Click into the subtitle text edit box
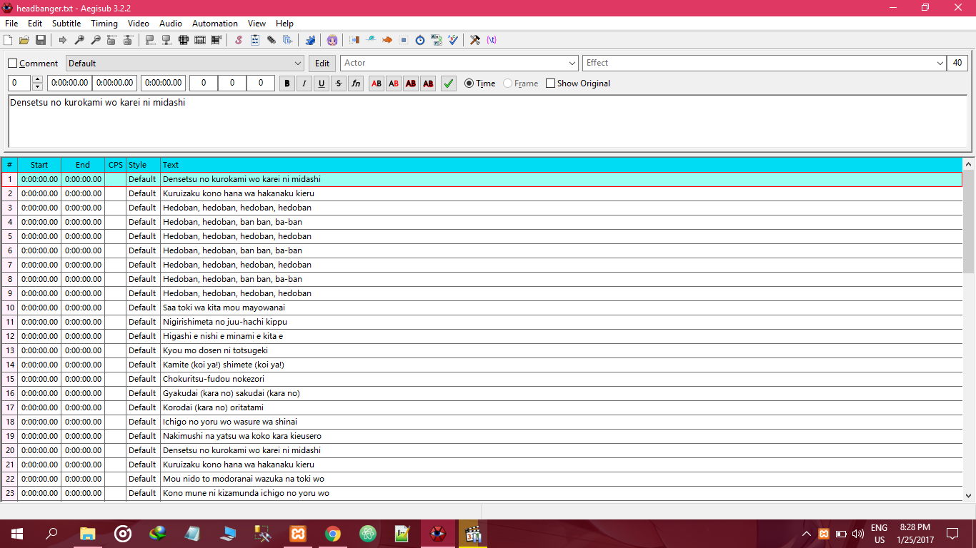Viewport: 976px width, 548px height. point(488,121)
